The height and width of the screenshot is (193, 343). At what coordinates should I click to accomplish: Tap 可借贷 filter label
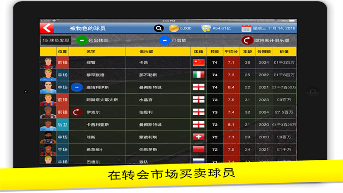click(x=178, y=41)
